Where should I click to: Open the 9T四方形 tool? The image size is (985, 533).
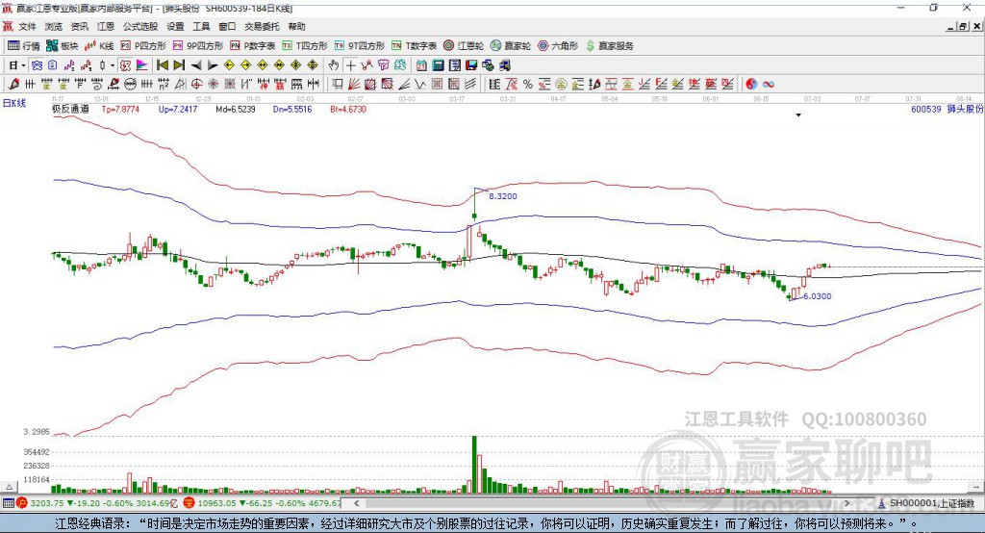tap(360, 46)
